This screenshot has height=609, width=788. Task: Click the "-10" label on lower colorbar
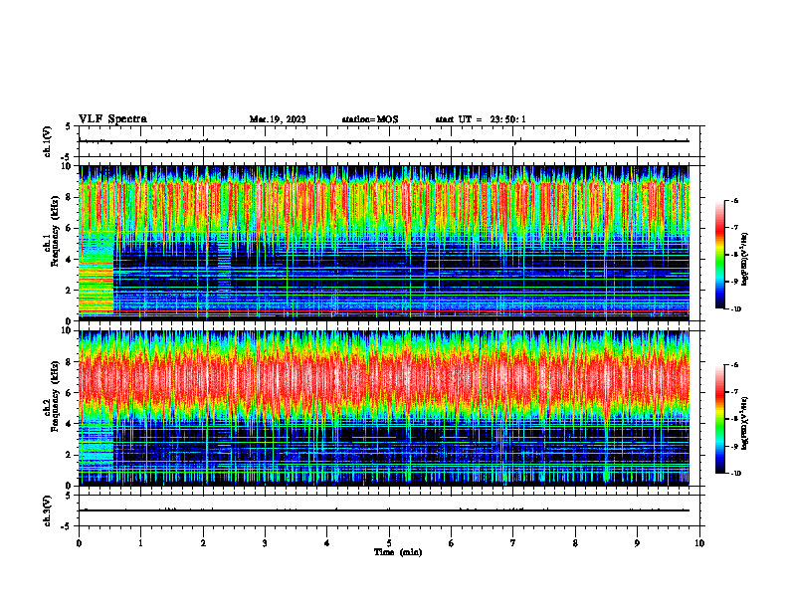pos(735,474)
